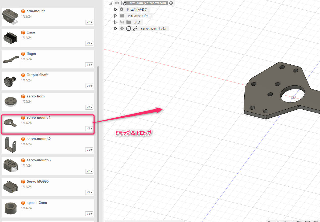320x222 pixels.
Task: Activate arm-asm with its radio button
Action: [x=171, y=3]
